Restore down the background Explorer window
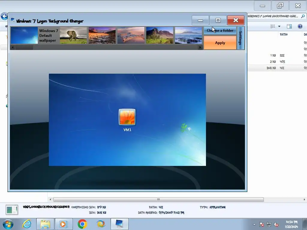The height and width of the screenshot is (230, 307). pyautogui.click(x=280, y=6)
